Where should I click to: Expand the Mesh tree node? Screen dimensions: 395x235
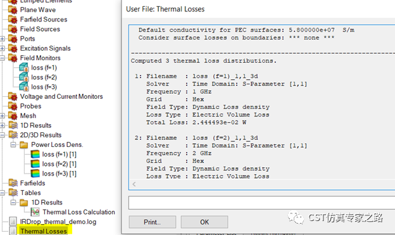point(3,116)
